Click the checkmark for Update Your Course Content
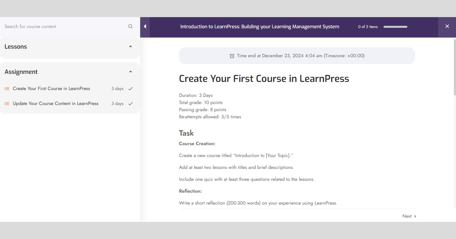This screenshot has width=456, height=239. click(130, 103)
